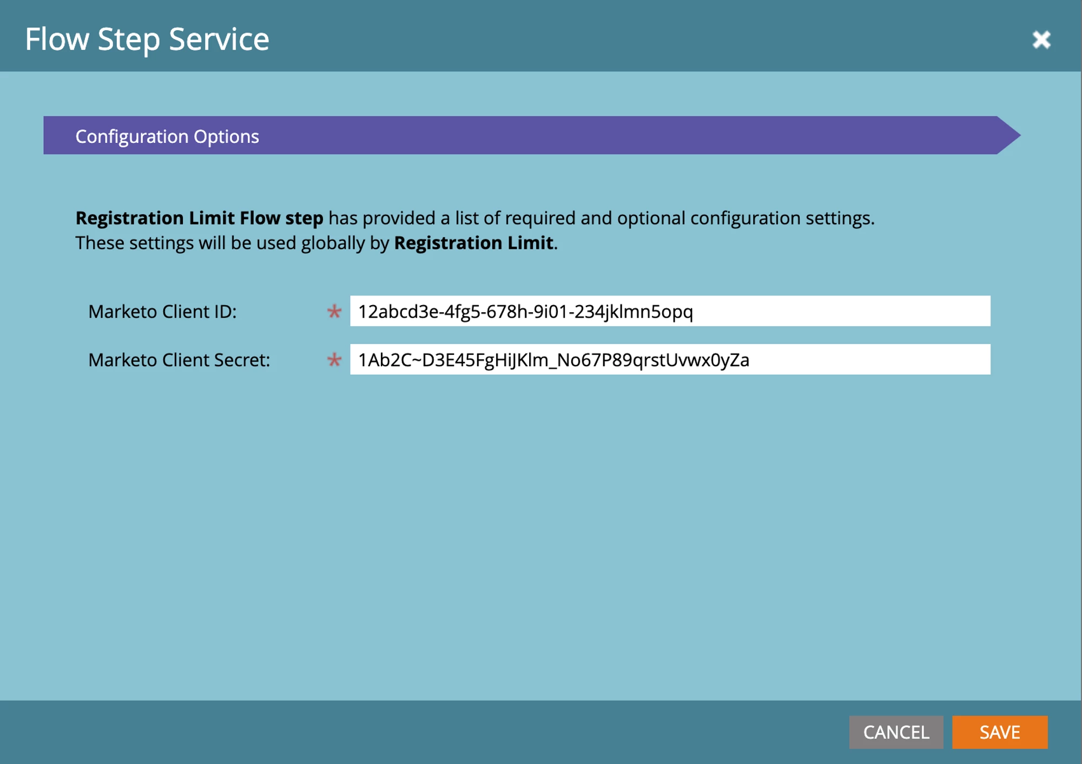1082x764 pixels.
Task: Click the Flow Step Service title text
Action: click(147, 39)
